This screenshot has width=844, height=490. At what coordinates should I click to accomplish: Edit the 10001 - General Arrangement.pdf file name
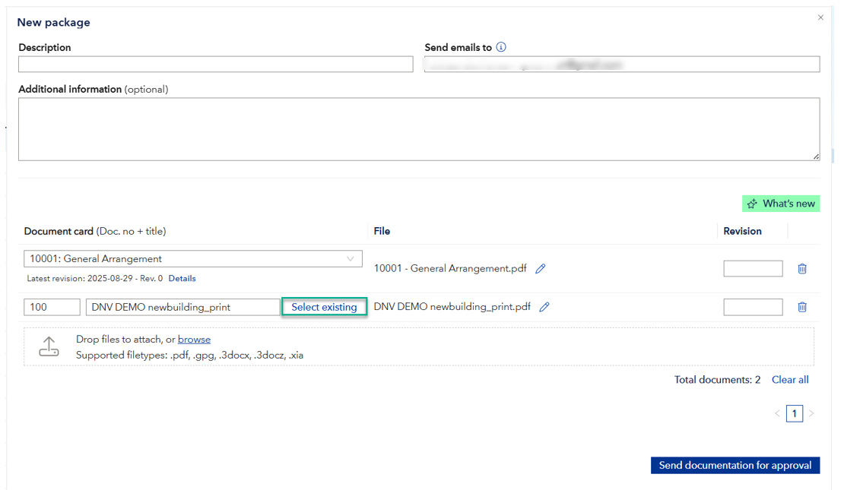click(541, 268)
